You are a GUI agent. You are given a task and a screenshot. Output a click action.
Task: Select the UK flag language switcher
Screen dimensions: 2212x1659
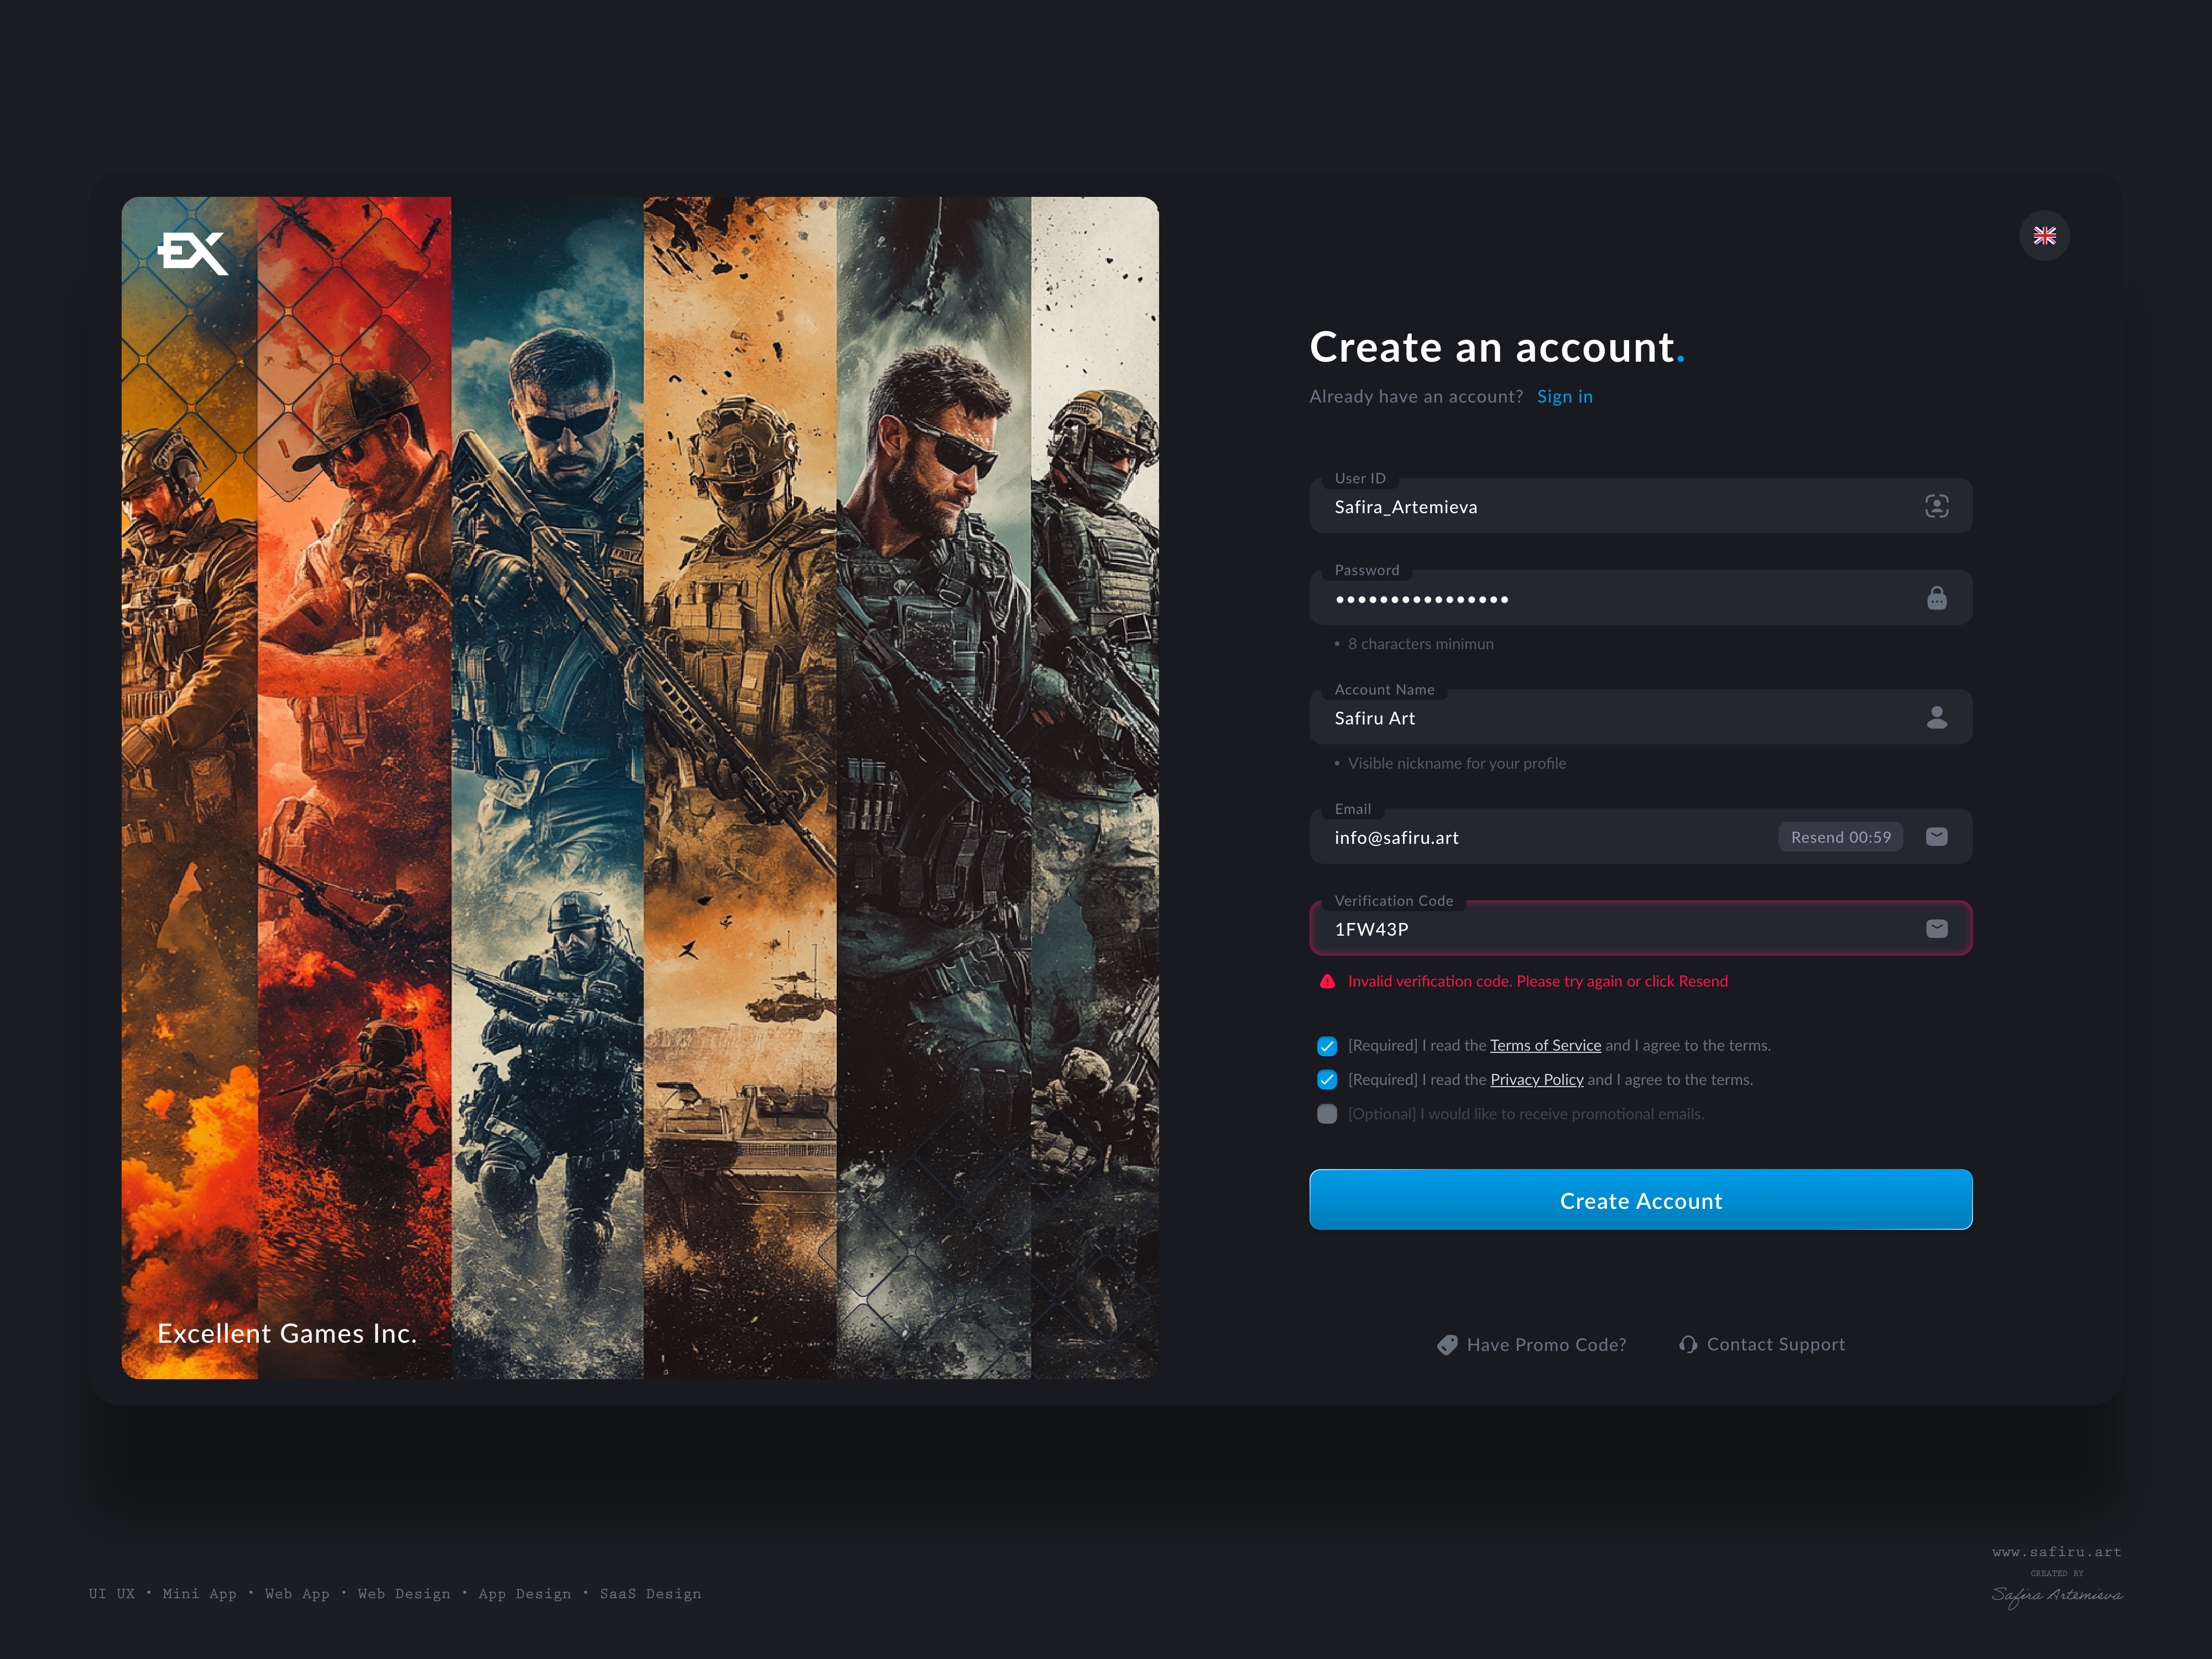(2045, 236)
